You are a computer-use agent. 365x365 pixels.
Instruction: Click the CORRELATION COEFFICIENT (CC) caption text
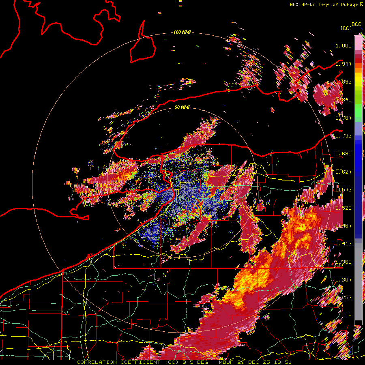tap(127, 362)
